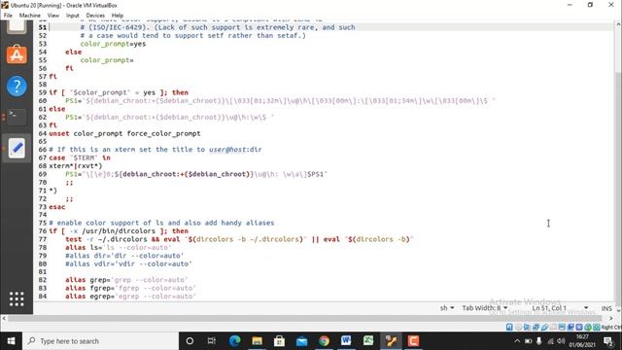
Task: Click 'unset color_prompt force_color_prompt' on line 64
Action: 124,133
